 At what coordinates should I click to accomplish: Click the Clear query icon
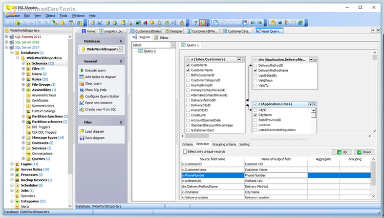(82, 84)
